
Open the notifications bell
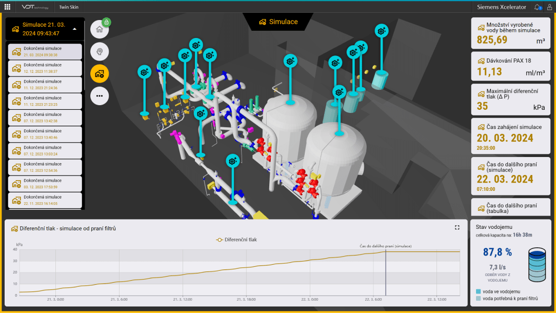(537, 7)
